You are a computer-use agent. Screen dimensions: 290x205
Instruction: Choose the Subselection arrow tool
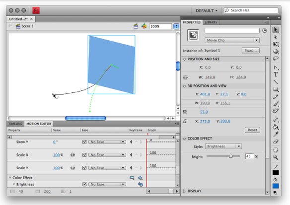coord(276,37)
